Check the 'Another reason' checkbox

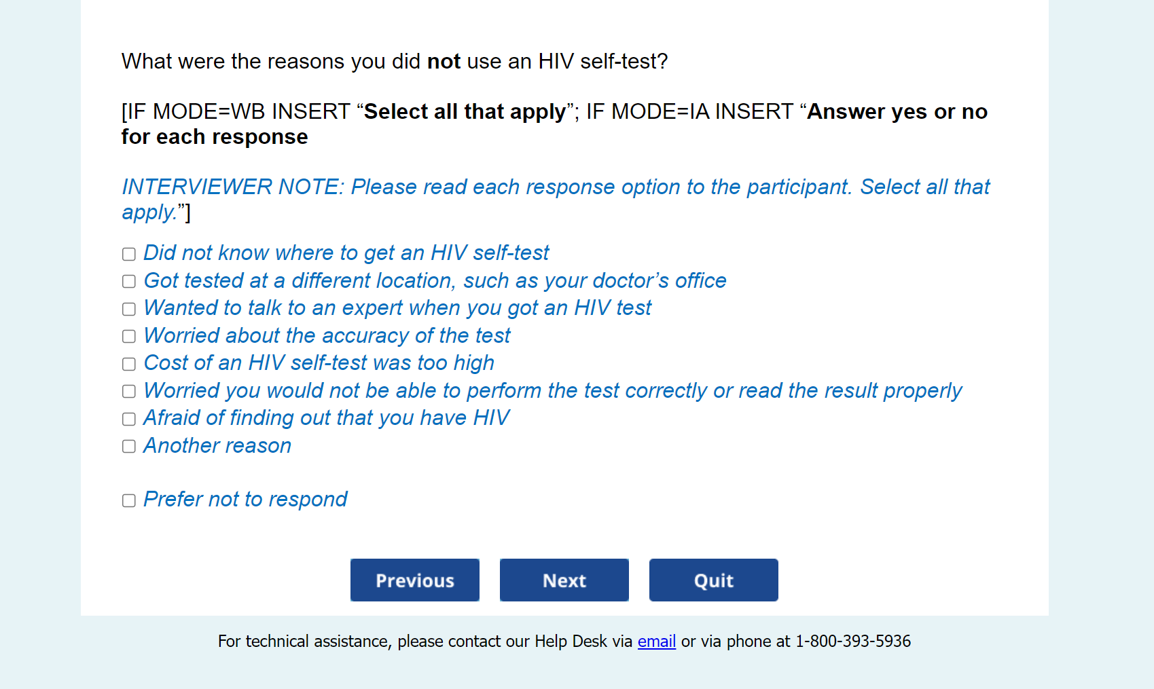(129, 447)
